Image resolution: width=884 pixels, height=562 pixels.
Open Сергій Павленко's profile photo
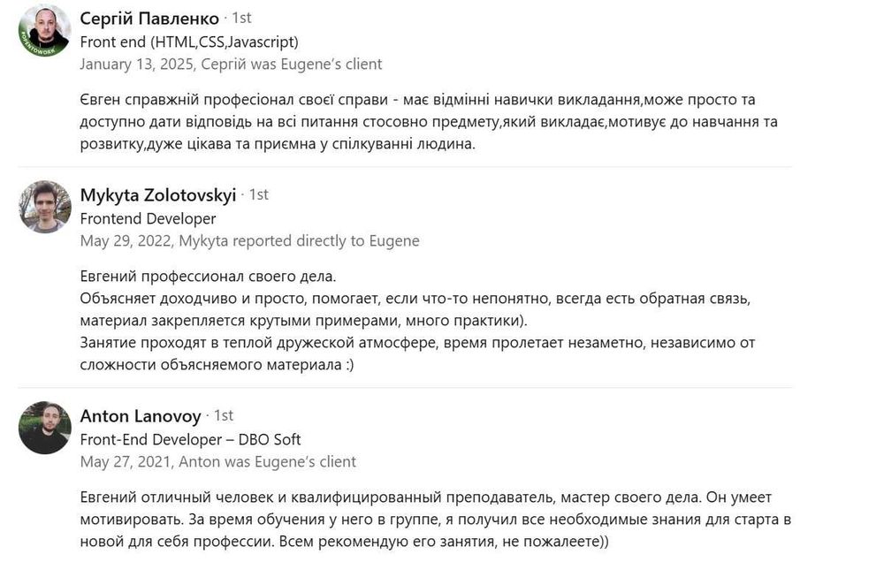click(44, 32)
